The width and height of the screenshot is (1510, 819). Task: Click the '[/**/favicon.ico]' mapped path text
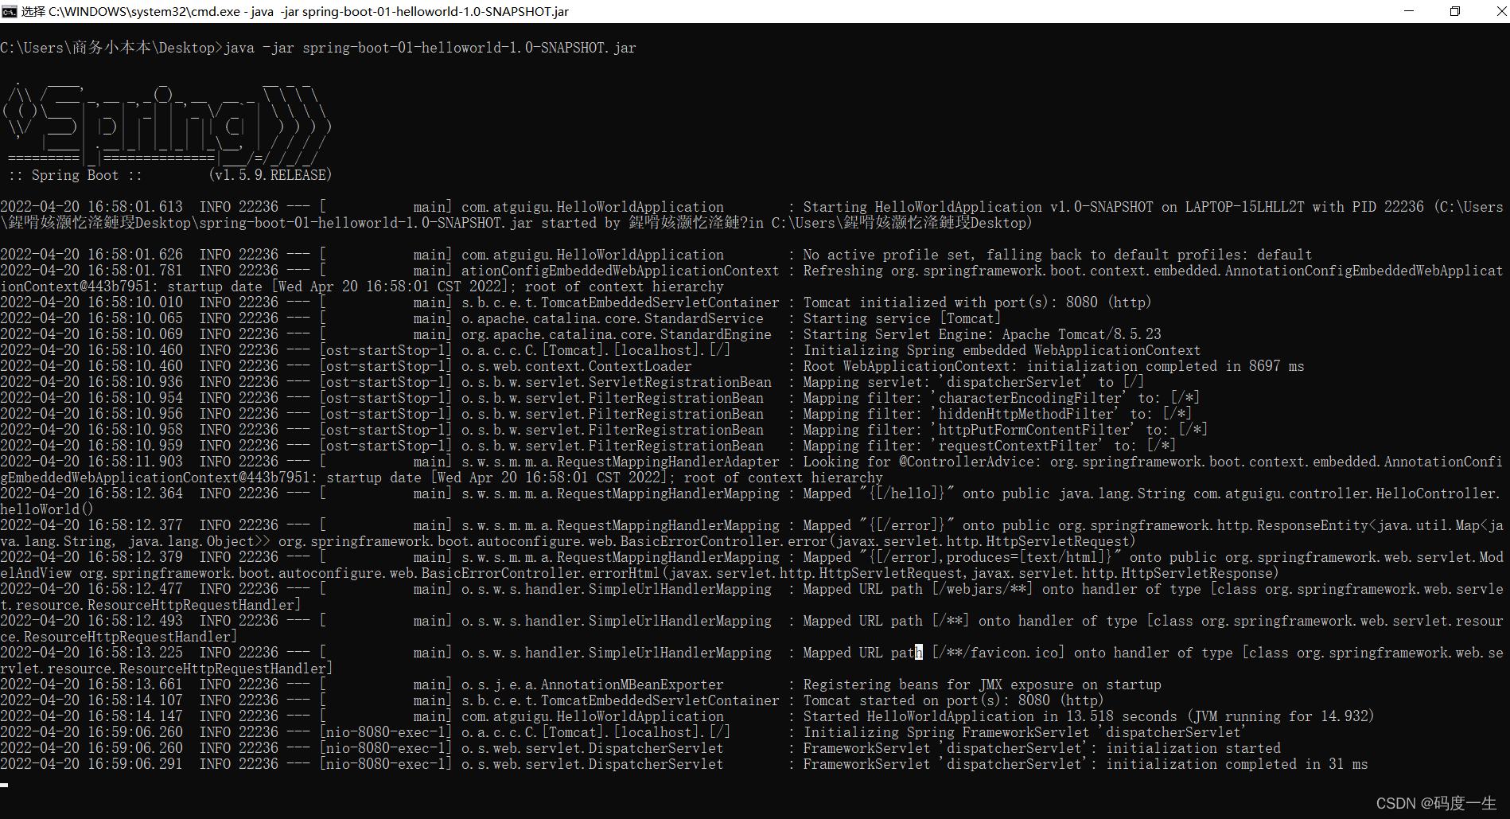pos(998,653)
